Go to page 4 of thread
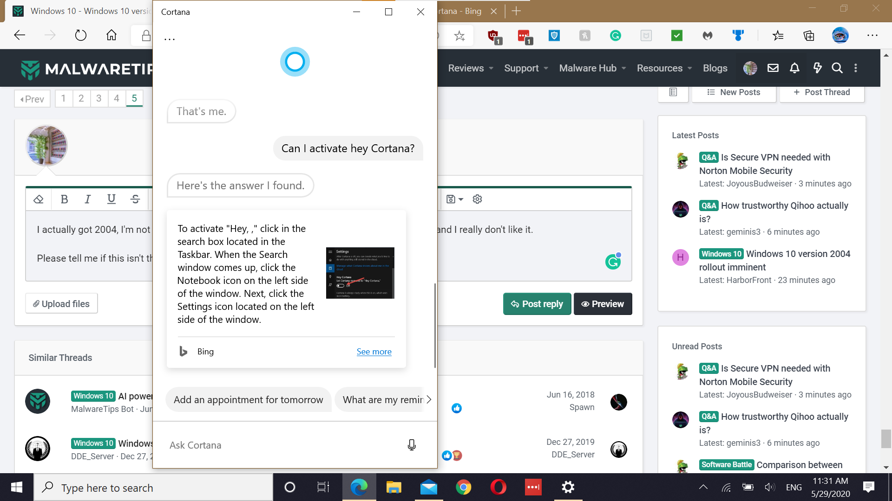Viewport: 892px width, 501px height. 116,98
